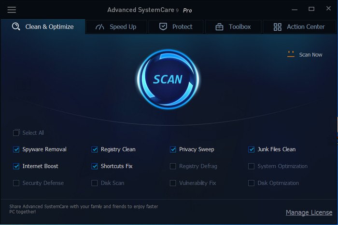338x225 pixels.
Task: Click the Scan Now text link
Action: (x=310, y=55)
